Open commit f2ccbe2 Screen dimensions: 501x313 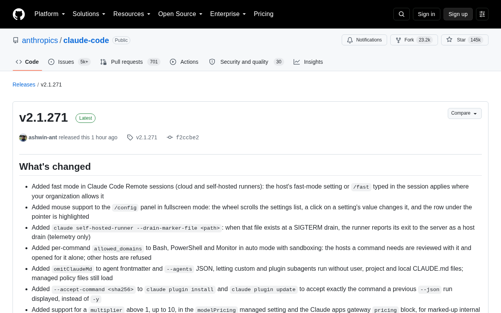click(x=187, y=137)
